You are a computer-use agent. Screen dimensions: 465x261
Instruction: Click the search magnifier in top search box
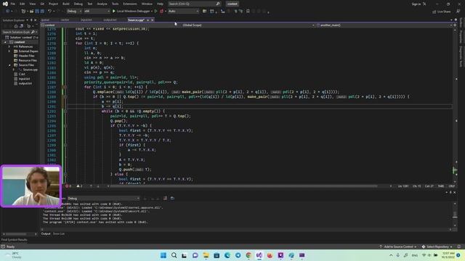tap(218, 4)
